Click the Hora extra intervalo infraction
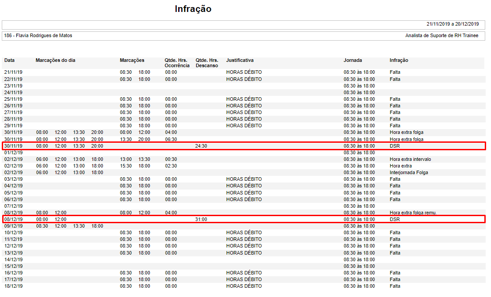The width and height of the screenshot is (491, 297). pos(410,159)
